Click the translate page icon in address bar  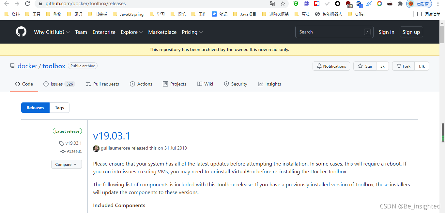(272, 4)
